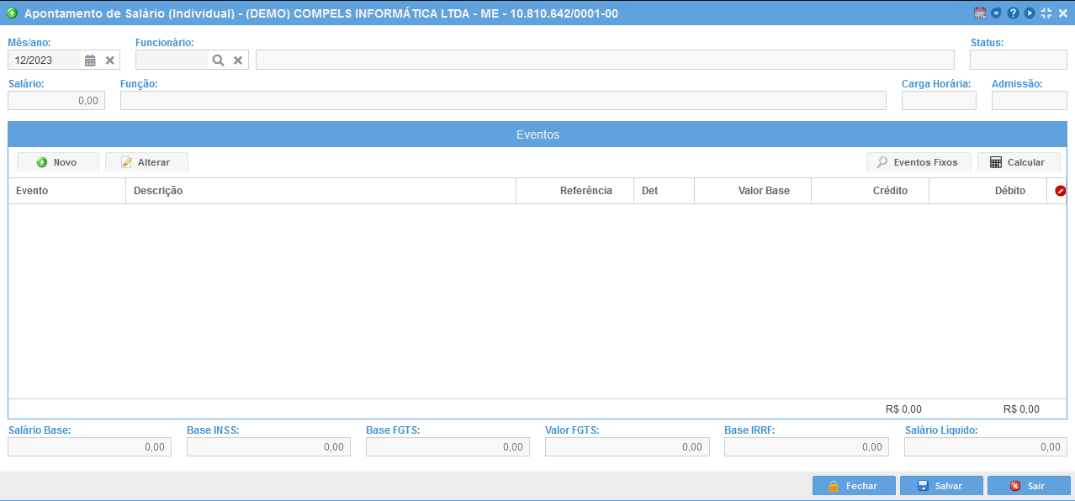Open the Mês/ano calendar picker
Screen dimensions: 1075x501
90,60
